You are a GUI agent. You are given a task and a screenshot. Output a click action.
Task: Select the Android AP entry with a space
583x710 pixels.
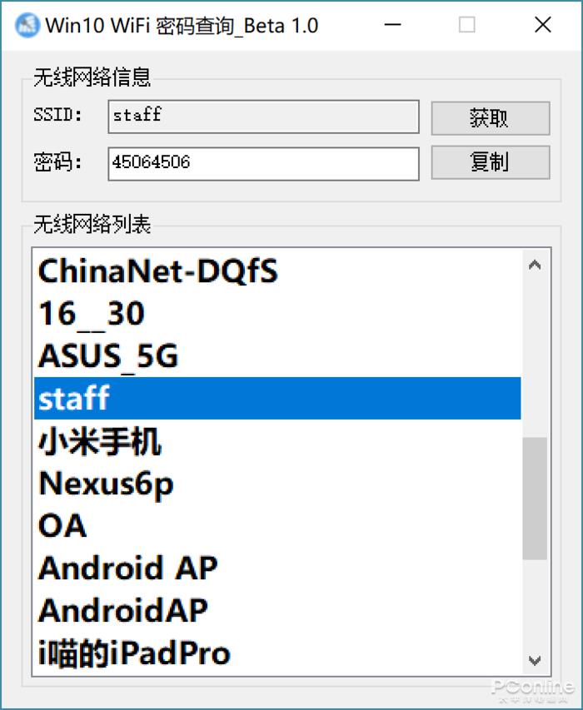coord(127,568)
